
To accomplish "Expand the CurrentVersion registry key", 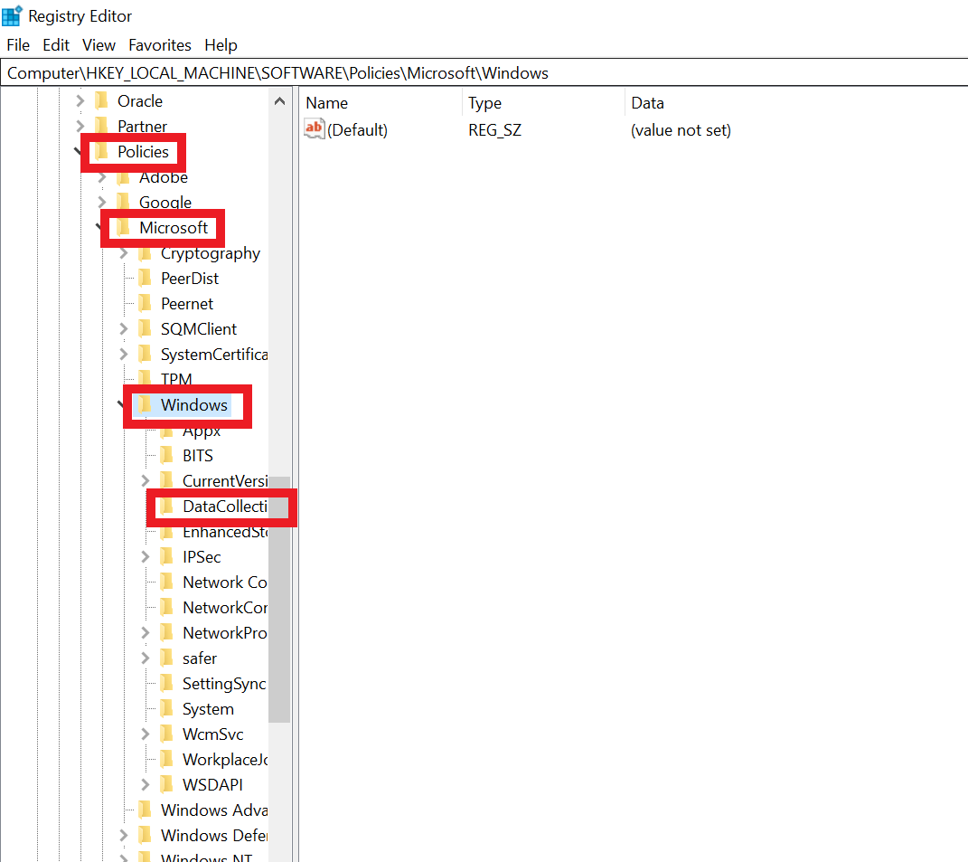I will click(146, 481).
